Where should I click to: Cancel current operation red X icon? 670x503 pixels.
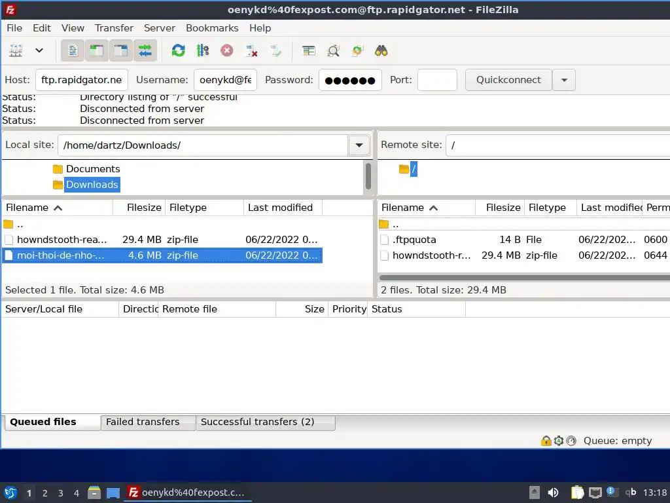227,51
